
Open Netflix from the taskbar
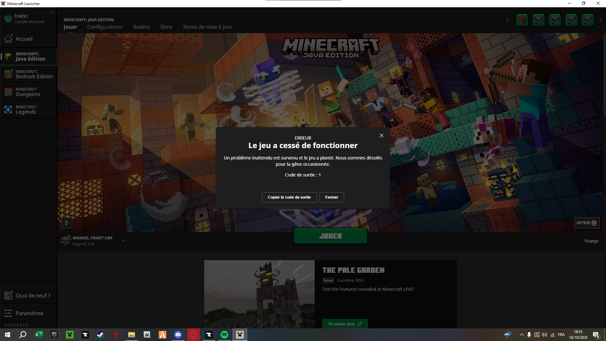point(116,335)
